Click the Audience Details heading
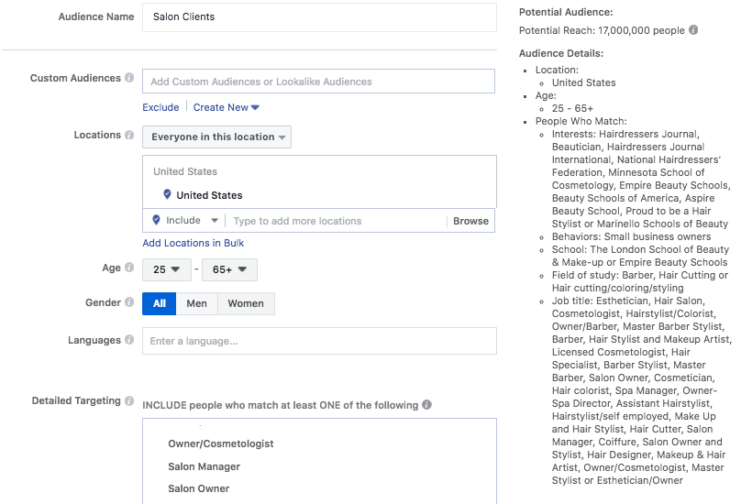 tap(561, 53)
